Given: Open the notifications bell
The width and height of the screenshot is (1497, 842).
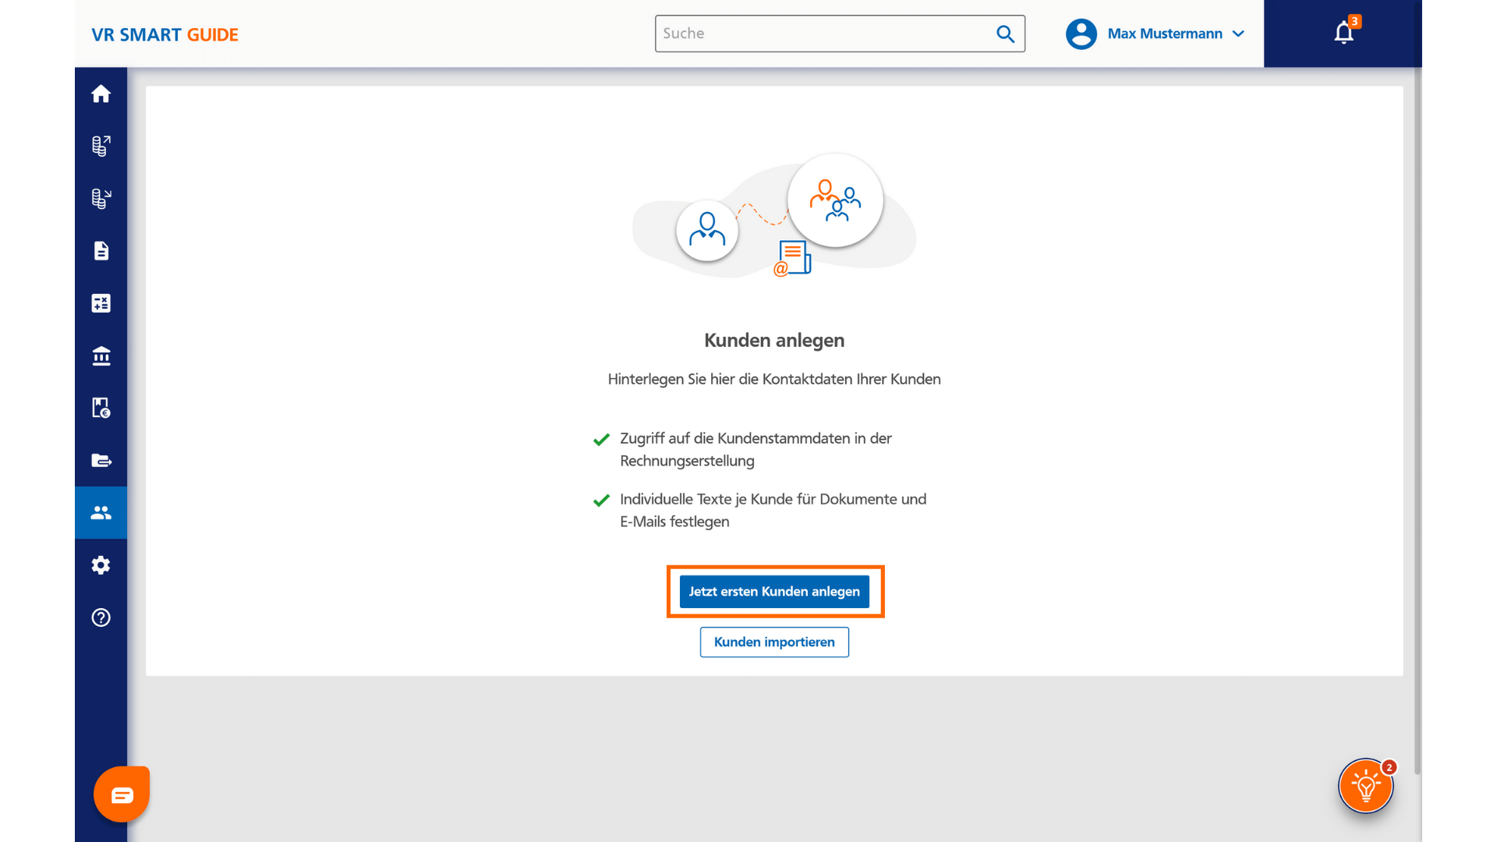Looking at the screenshot, I should tap(1343, 33).
